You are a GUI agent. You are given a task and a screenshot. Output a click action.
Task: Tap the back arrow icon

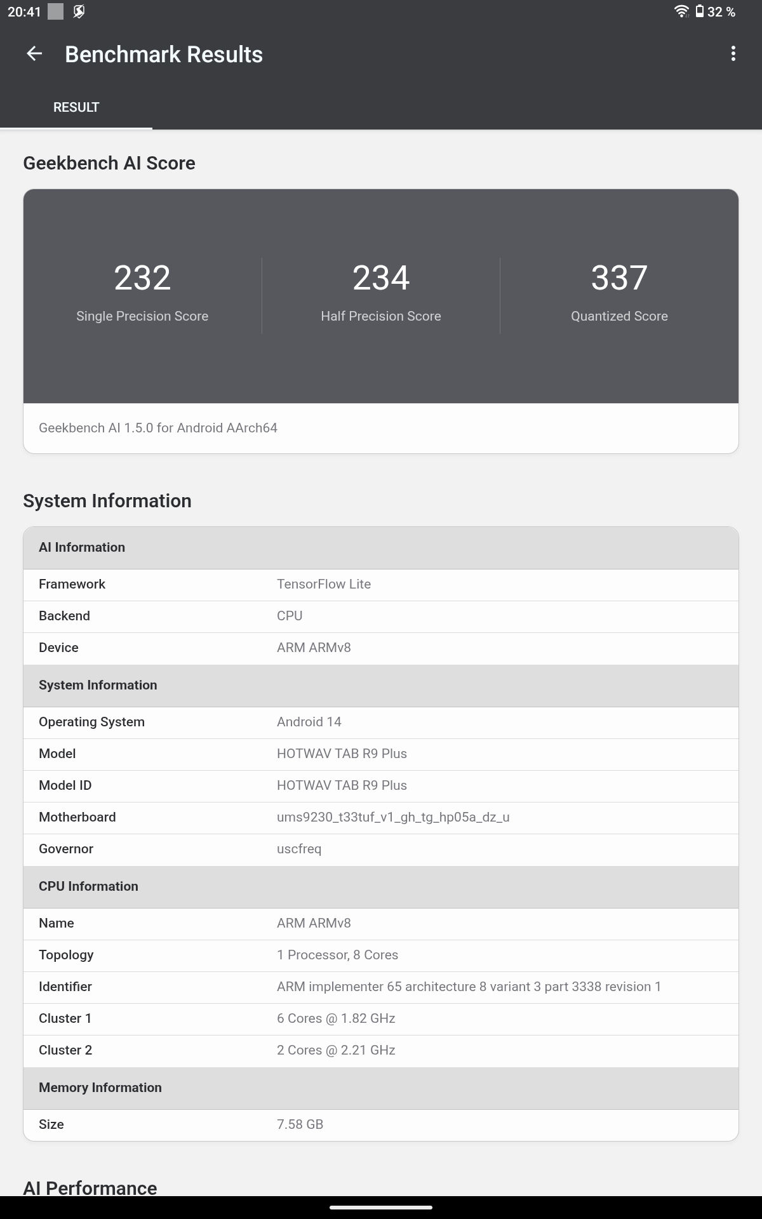pyautogui.click(x=34, y=54)
